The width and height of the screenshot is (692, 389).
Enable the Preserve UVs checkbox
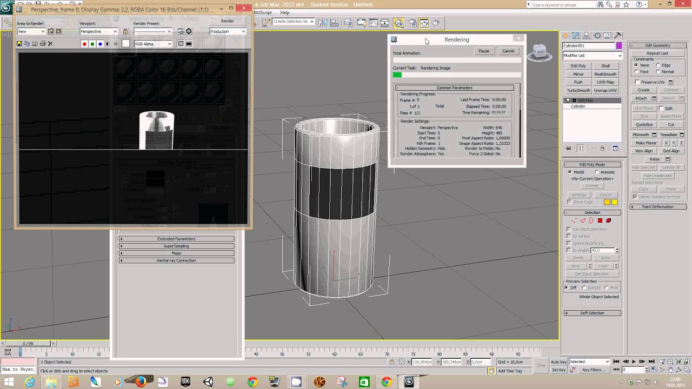point(637,82)
